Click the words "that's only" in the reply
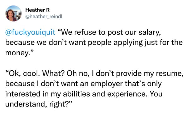Screen dimensions: 189x114 click(x=143, y=84)
